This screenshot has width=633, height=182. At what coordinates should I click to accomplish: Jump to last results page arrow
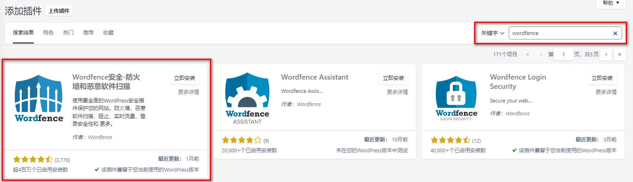tap(619, 54)
